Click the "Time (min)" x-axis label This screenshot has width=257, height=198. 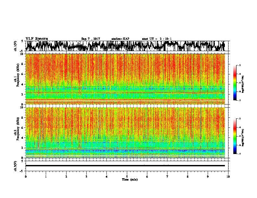130,180
